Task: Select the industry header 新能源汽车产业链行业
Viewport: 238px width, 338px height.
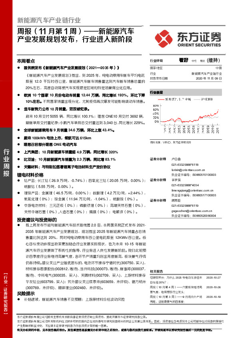Action: 49,20
